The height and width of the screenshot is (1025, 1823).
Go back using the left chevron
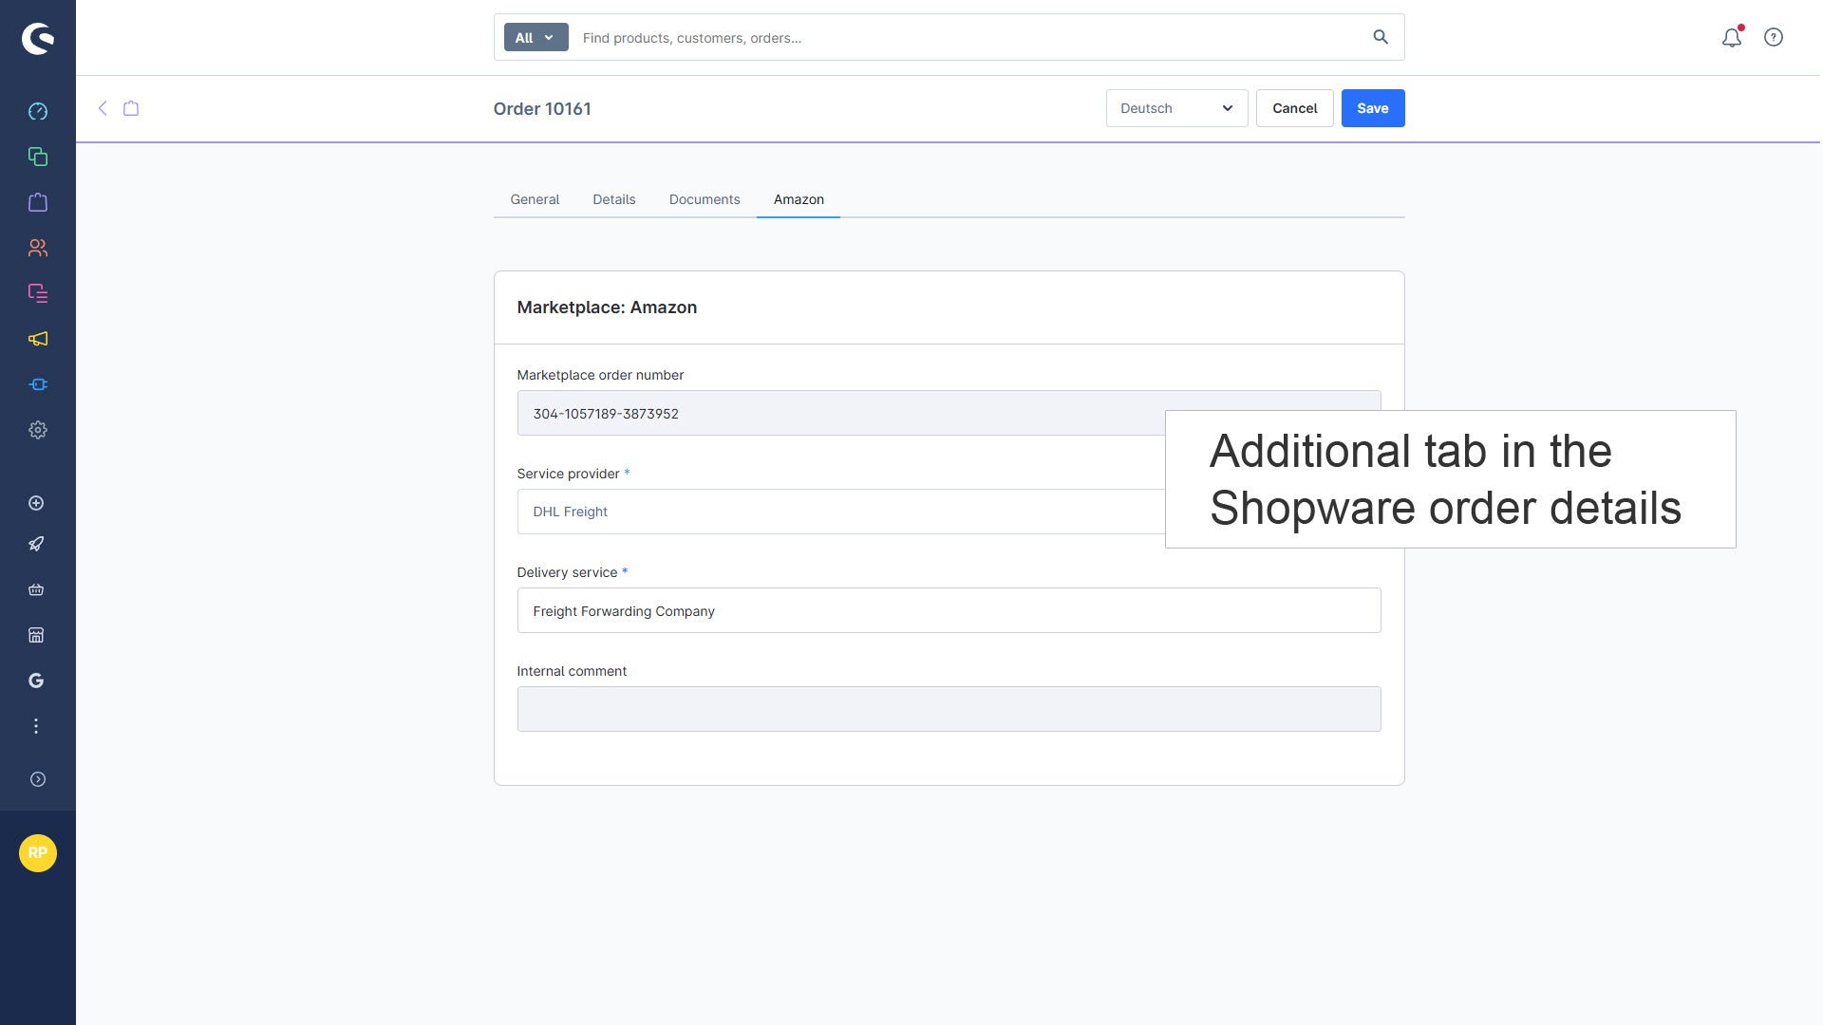click(103, 108)
